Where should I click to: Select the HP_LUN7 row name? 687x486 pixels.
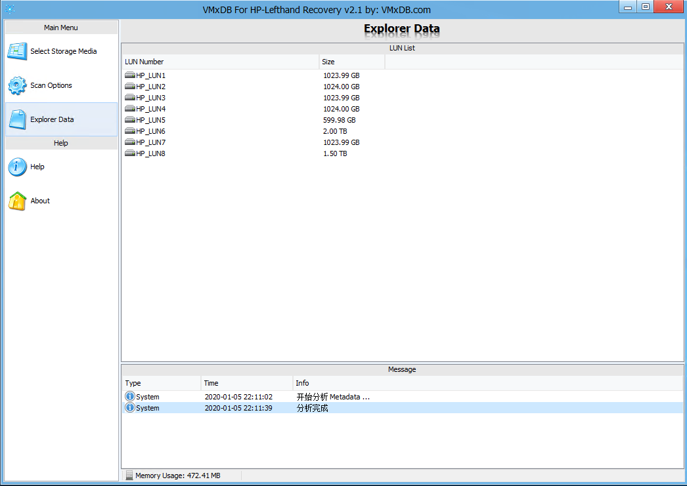click(x=150, y=142)
